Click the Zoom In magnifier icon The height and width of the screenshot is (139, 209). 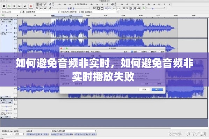click(x=124, y=8)
